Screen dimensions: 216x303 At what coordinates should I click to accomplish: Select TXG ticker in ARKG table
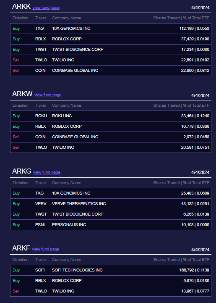pos(39,193)
